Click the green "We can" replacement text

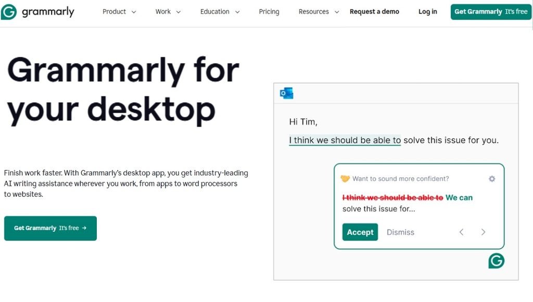459,197
